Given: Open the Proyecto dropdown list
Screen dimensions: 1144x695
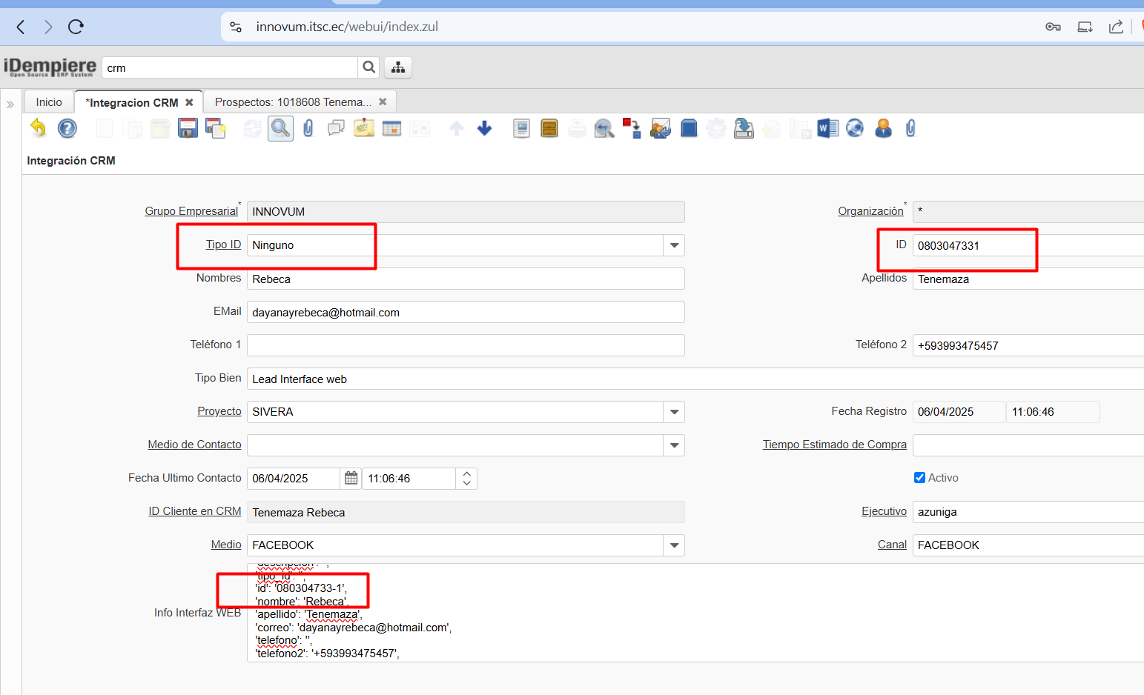Looking at the screenshot, I should (x=674, y=412).
